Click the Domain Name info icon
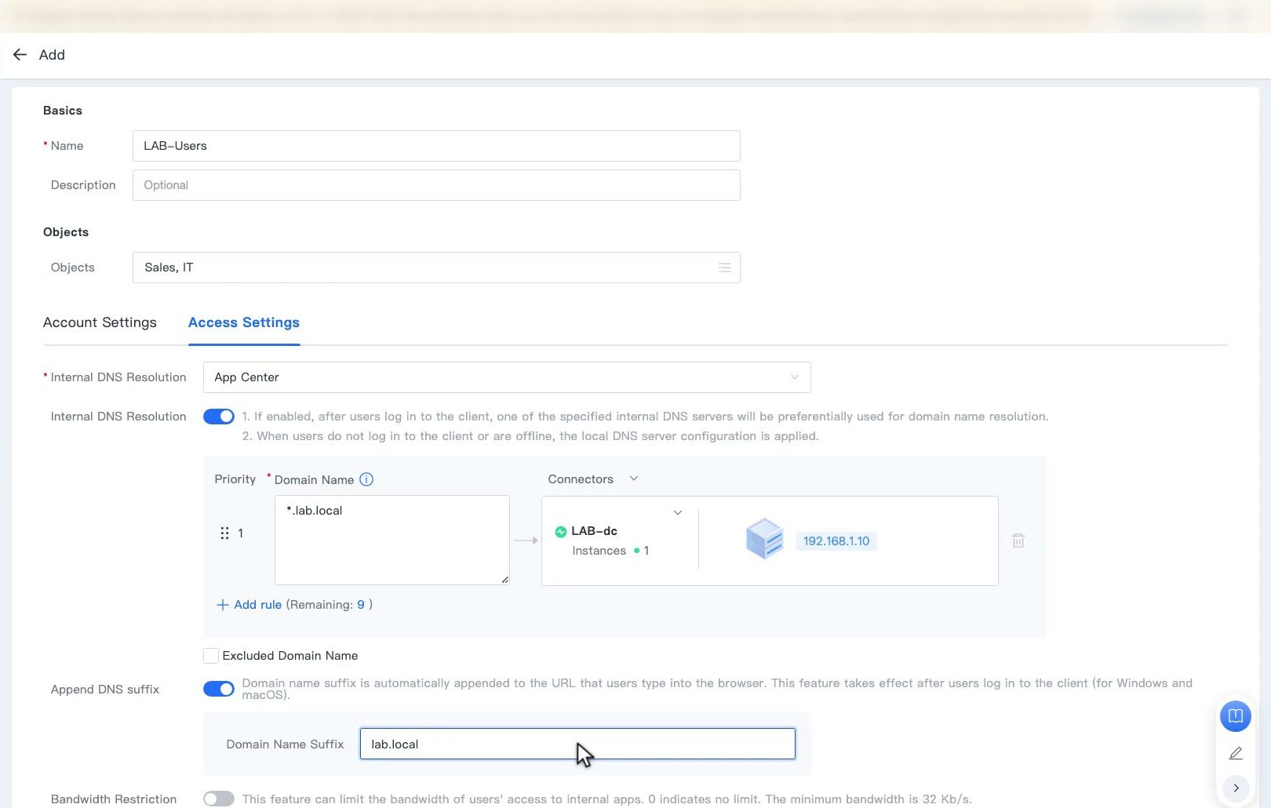The width and height of the screenshot is (1271, 808). [366, 479]
